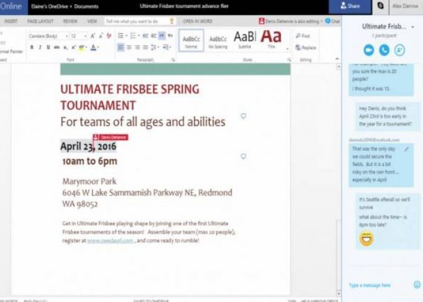Start a video call in chat

coord(369,50)
